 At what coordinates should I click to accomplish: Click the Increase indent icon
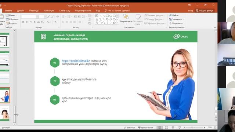[x=79, y=16]
